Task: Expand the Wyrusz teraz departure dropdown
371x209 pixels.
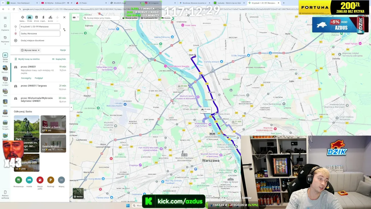Action: click(30, 50)
